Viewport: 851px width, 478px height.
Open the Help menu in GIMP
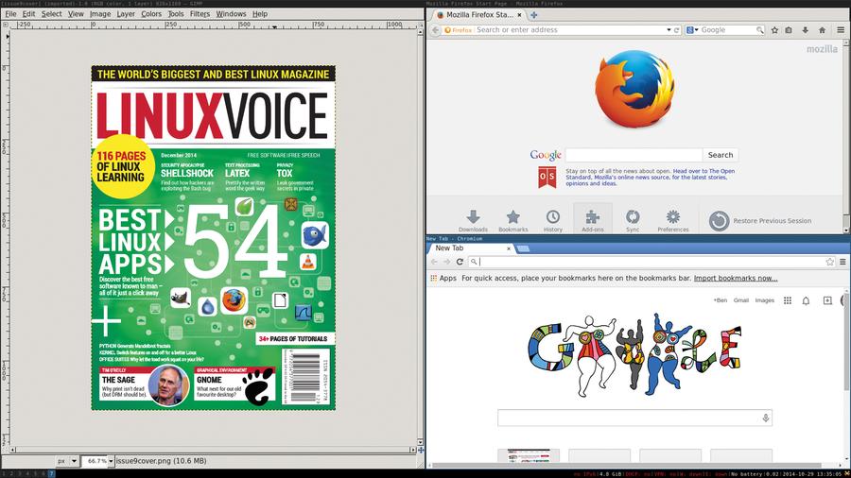tap(260, 13)
